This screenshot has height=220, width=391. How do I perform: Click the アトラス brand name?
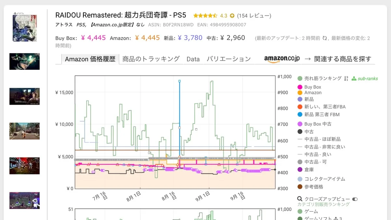65,25
